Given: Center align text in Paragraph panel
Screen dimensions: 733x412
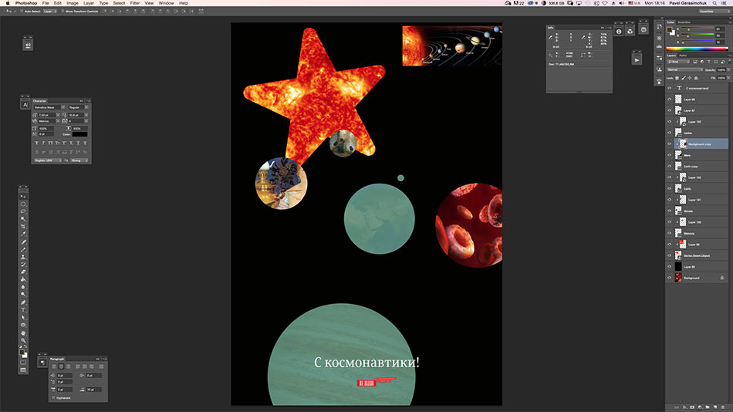Looking at the screenshot, I should coord(61,366).
